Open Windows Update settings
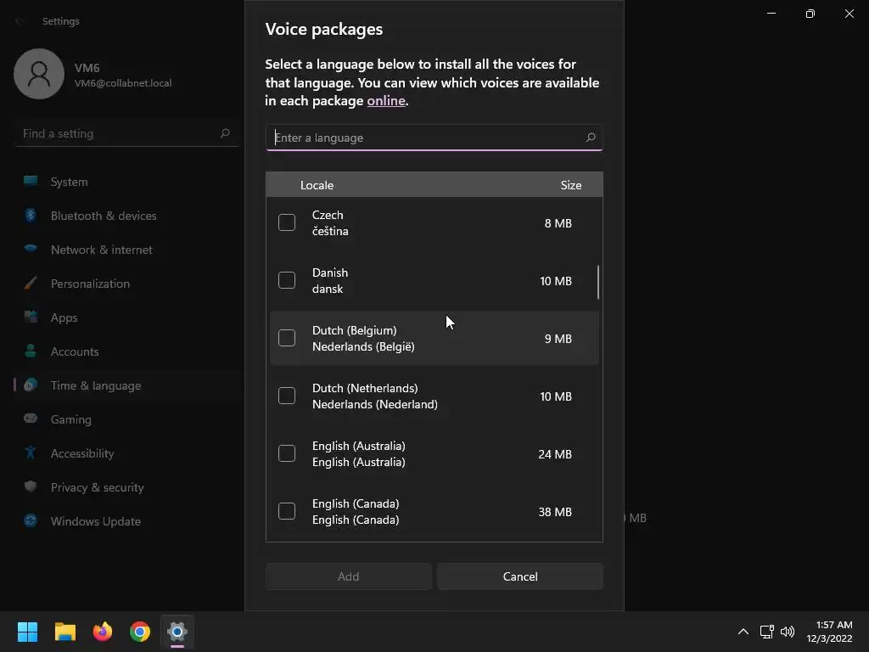This screenshot has width=869, height=652. click(126, 521)
